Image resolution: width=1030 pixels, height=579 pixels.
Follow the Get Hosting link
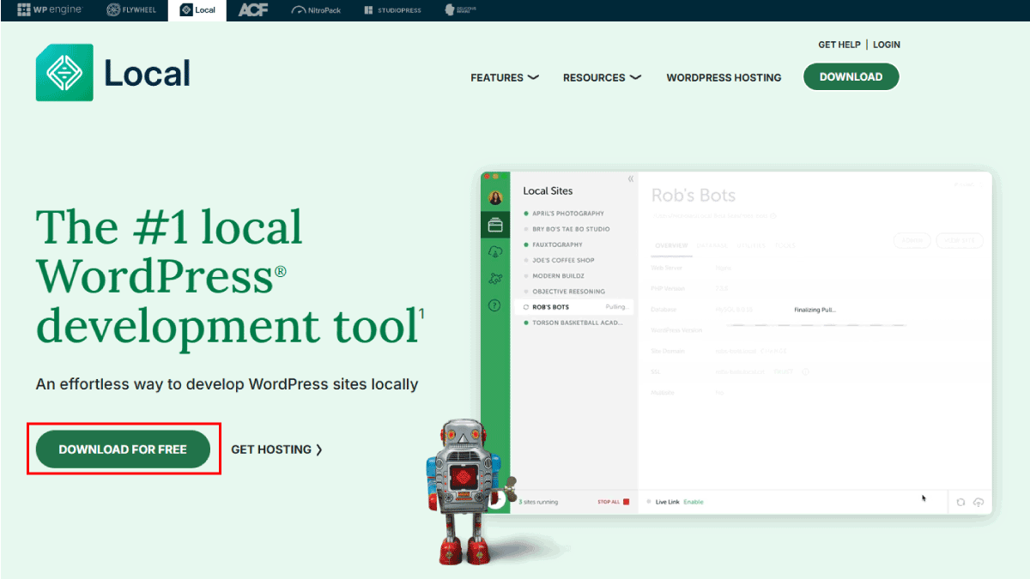tap(276, 449)
